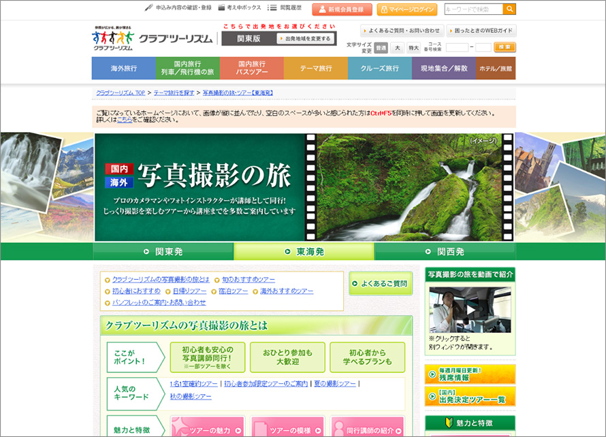Focus the keyword search field
This screenshot has width=606, height=437.
click(474, 9)
